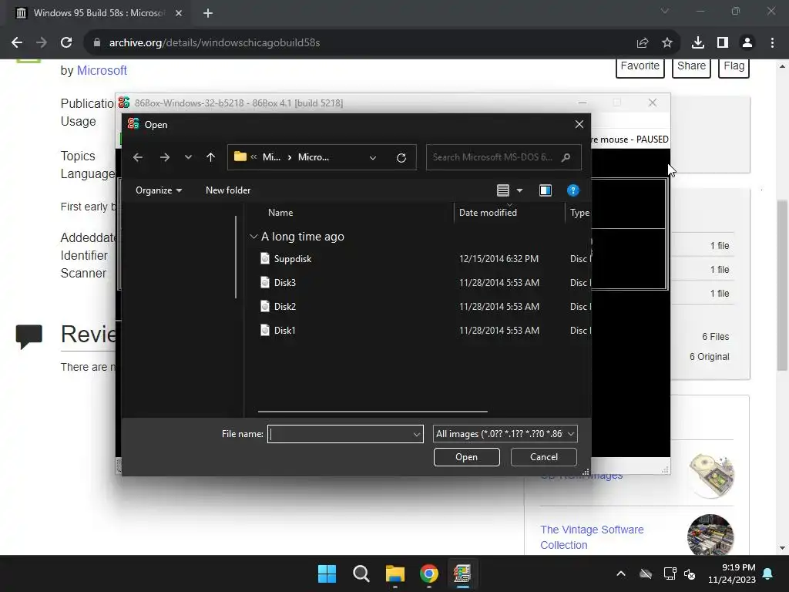Viewport: 789px width, 592px height.
Task: Show hidden system tray icons
Action: 621,573
